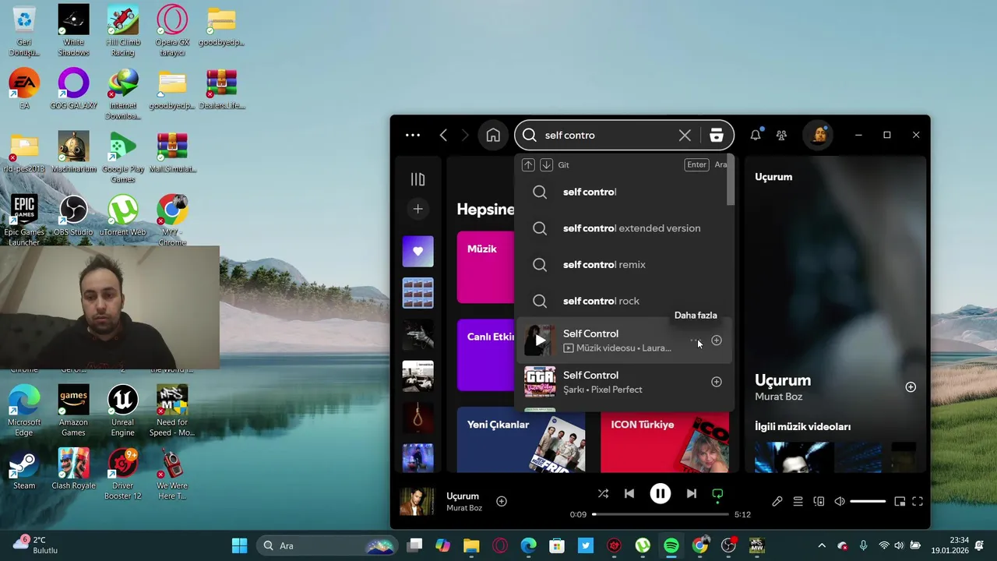Click in the 'self contro' search field
Screen dimensions: 997x561
(x=608, y=135)
